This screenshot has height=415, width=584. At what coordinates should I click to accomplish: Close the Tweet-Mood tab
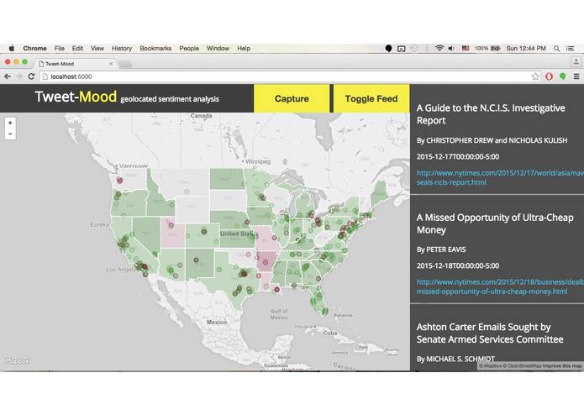click(111, 64)
